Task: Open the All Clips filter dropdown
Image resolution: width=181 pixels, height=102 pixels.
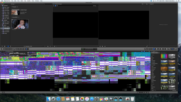Action: [x=13, y=4]
